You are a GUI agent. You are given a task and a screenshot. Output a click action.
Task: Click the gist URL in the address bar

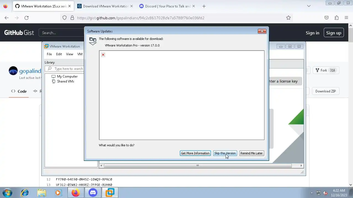tap(141, 18)
